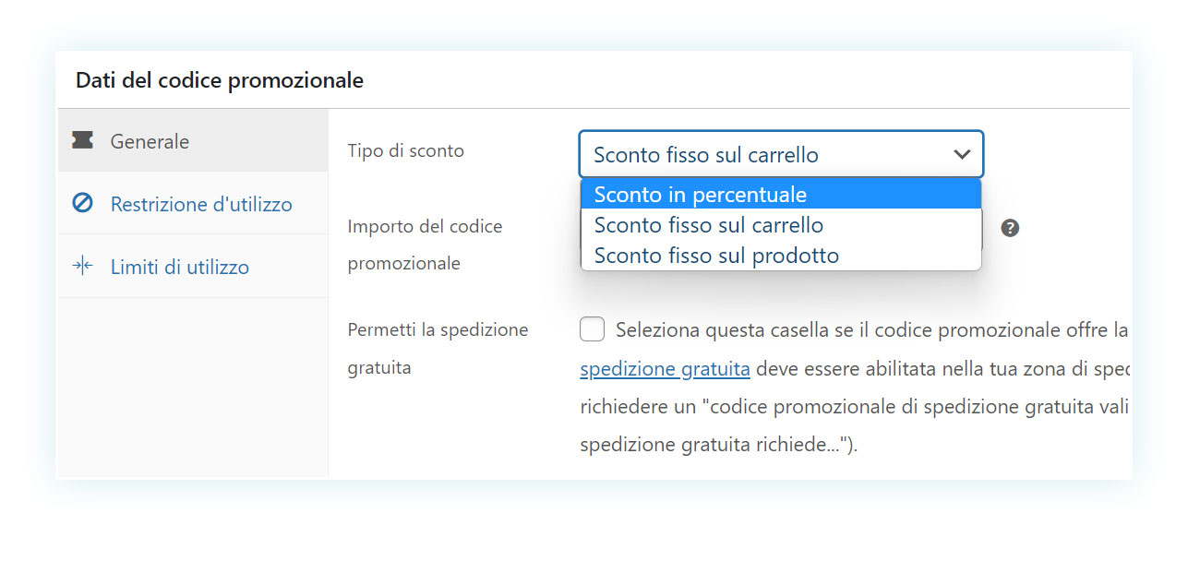Viewport: 1200px width, 561px height.
Task: Switch to the Generale tab
Action: coord(192,140)
